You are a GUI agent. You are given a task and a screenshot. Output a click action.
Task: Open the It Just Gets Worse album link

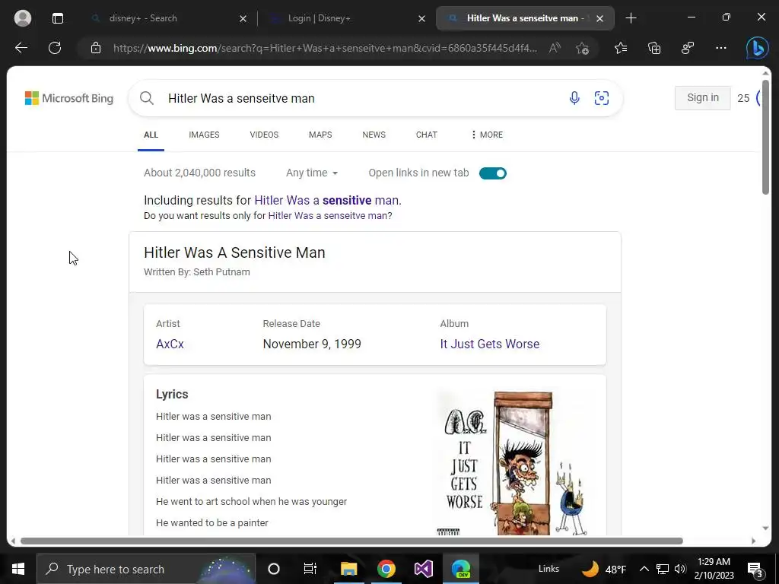click(x=490, y=344)
